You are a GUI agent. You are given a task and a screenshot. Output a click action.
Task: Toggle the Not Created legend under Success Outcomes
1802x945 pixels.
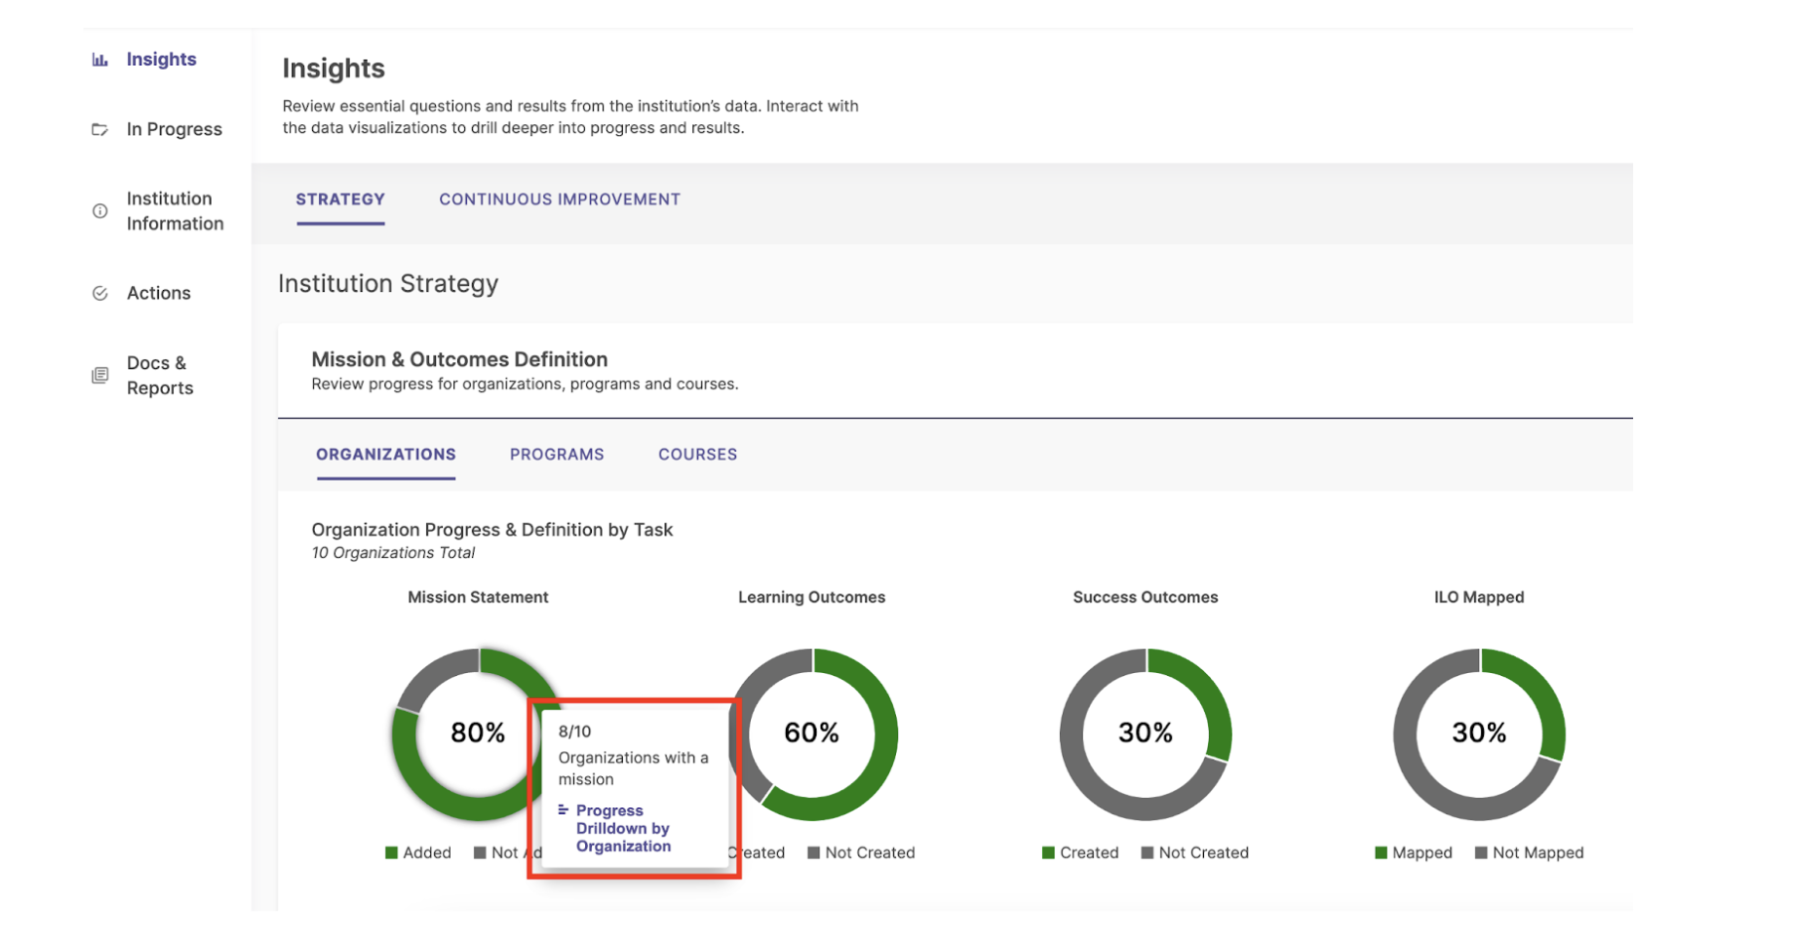pyautogui.click(x=1146, y=852)
